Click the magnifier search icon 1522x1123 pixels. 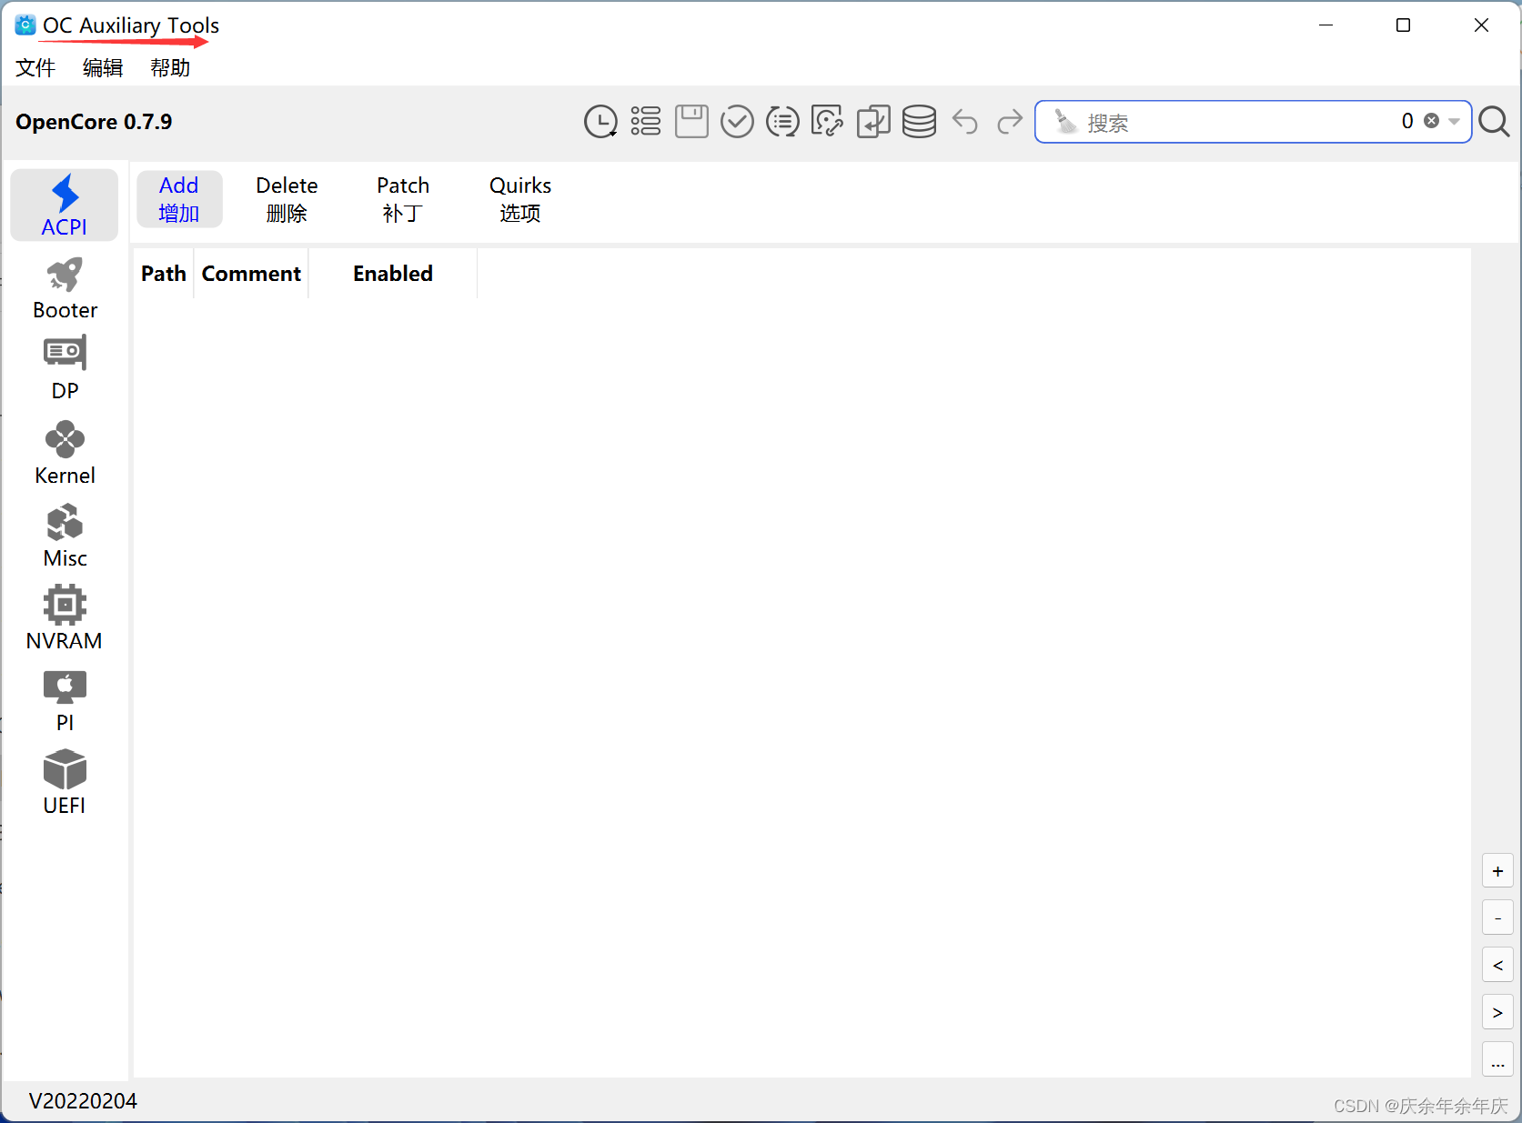pos(1494,122)
